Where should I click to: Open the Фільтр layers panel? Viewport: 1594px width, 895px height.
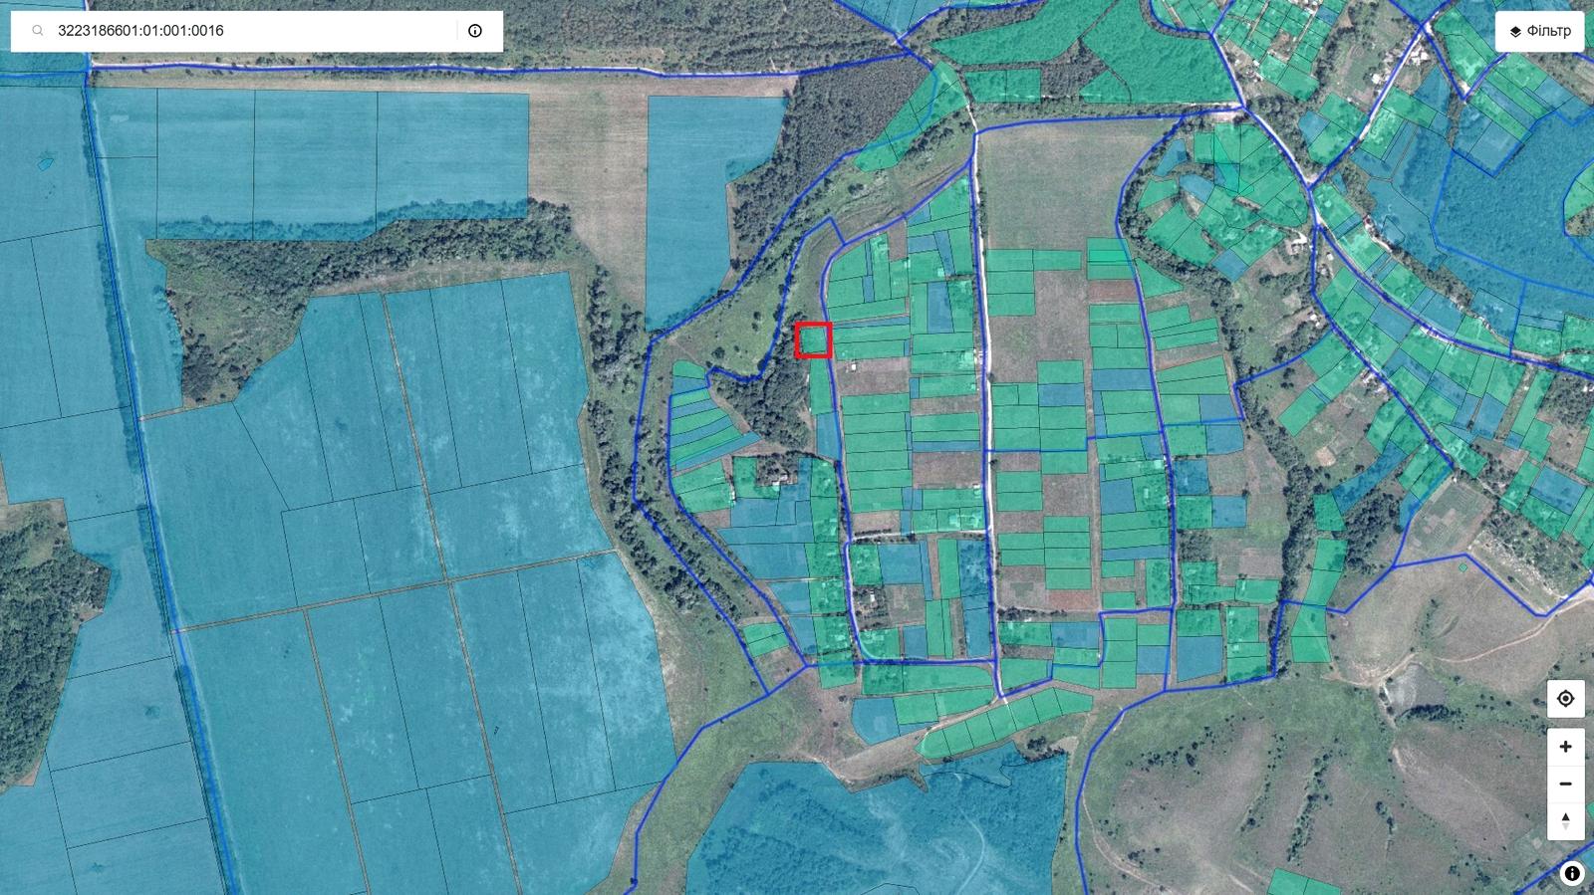pyautogui.click(x=1539, y=31)
